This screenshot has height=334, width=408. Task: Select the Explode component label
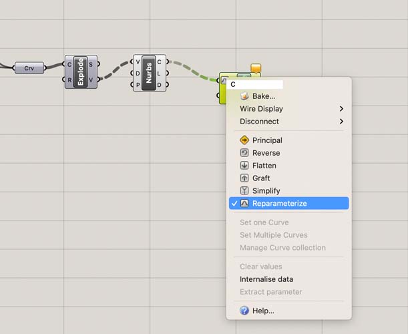80,72
